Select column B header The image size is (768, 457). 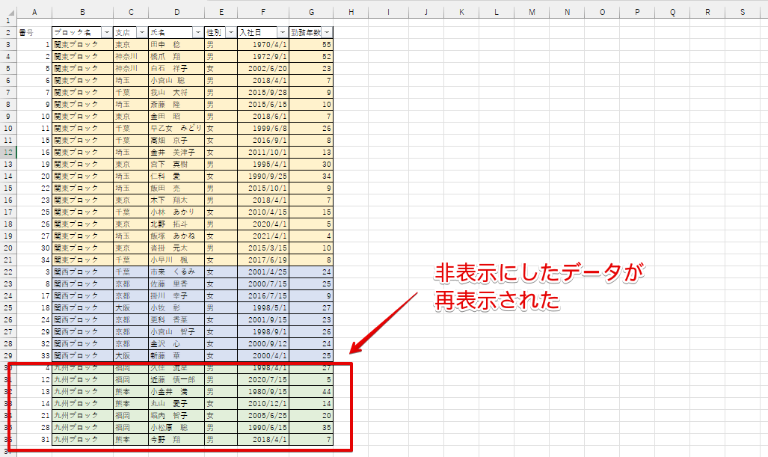pos(82,12)
